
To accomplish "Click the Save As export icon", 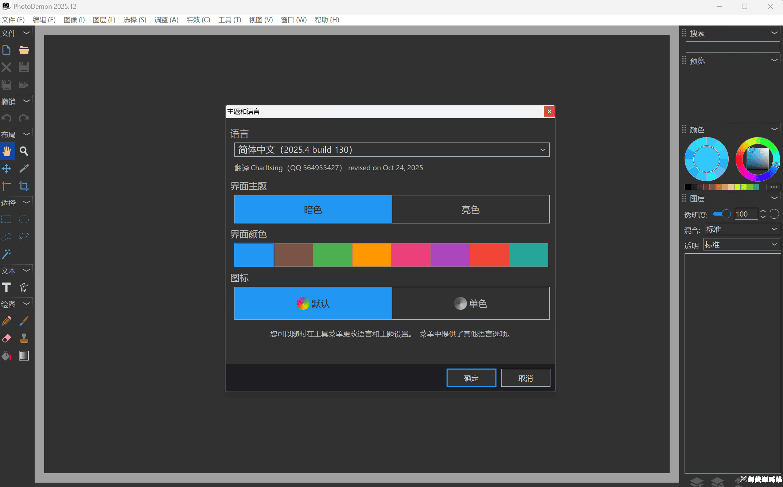I will (24, 85).
